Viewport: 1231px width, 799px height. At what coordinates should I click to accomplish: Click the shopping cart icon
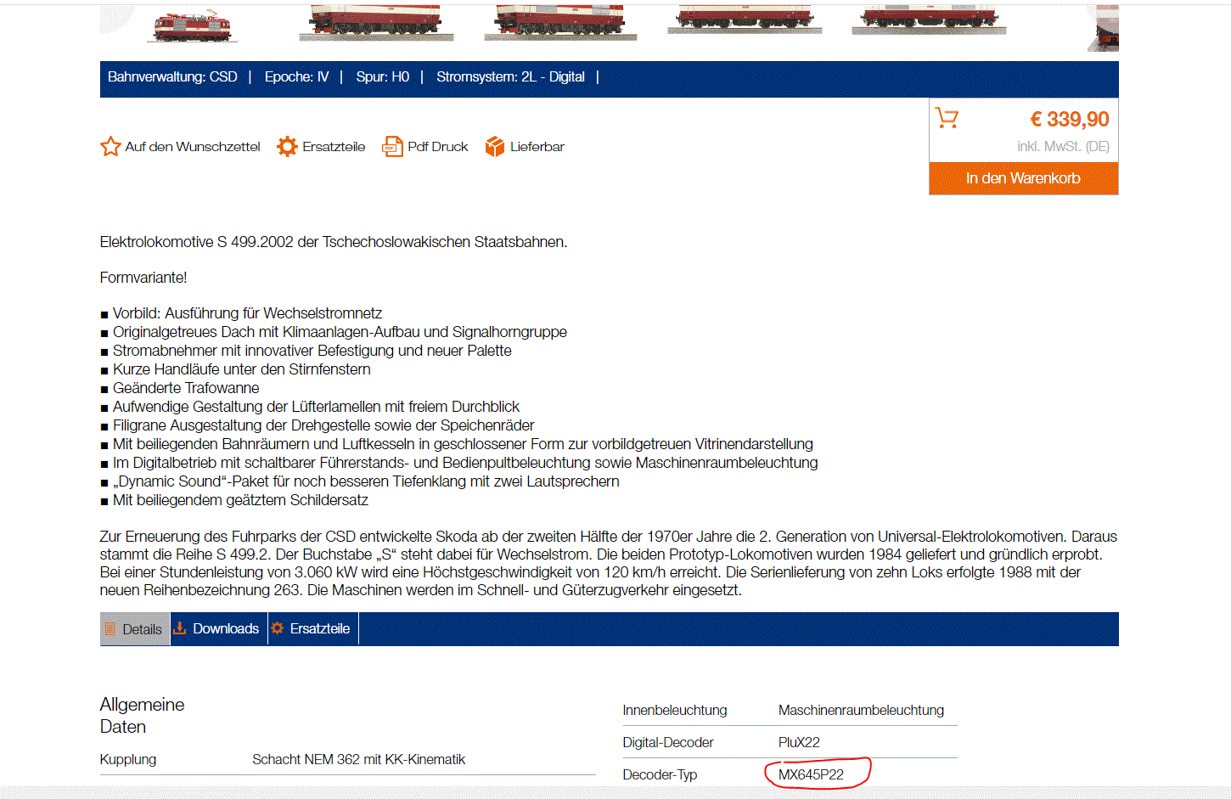tap(947, 119)
